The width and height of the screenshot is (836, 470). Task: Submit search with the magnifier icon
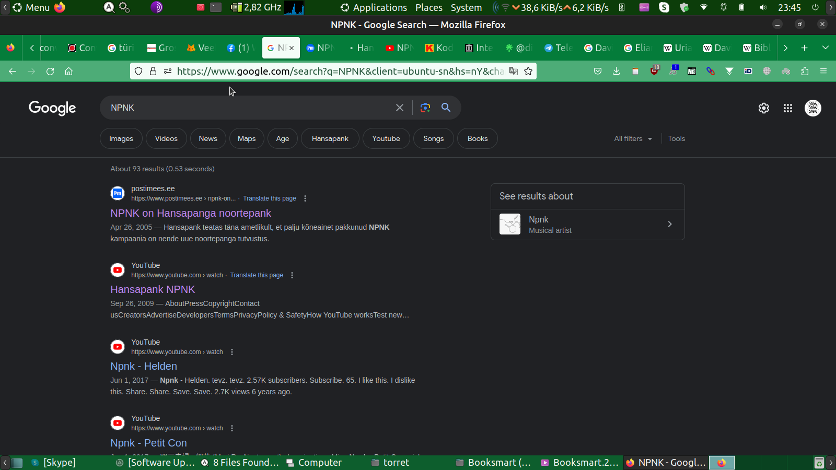(446, 108)
